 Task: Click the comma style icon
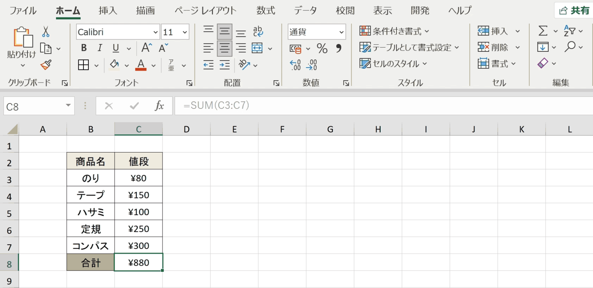click(339, 47)
